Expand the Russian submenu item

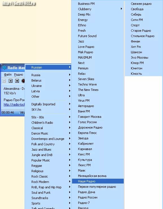point(48,67)
